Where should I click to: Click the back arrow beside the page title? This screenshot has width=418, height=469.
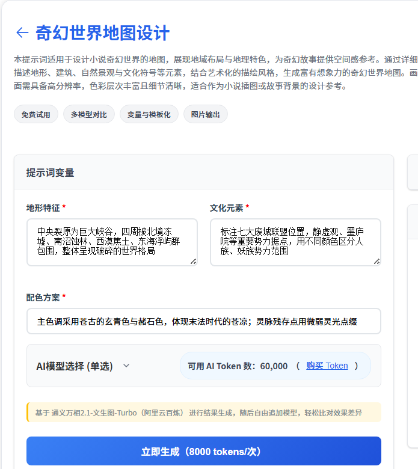22,32
